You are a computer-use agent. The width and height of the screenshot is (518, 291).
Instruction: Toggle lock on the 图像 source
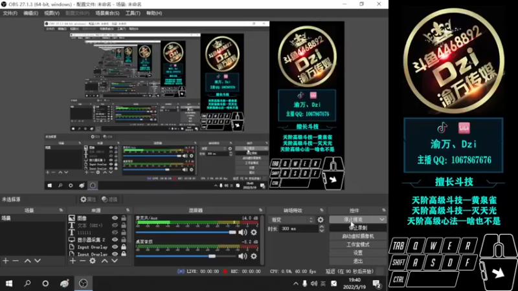click(124, 218)
